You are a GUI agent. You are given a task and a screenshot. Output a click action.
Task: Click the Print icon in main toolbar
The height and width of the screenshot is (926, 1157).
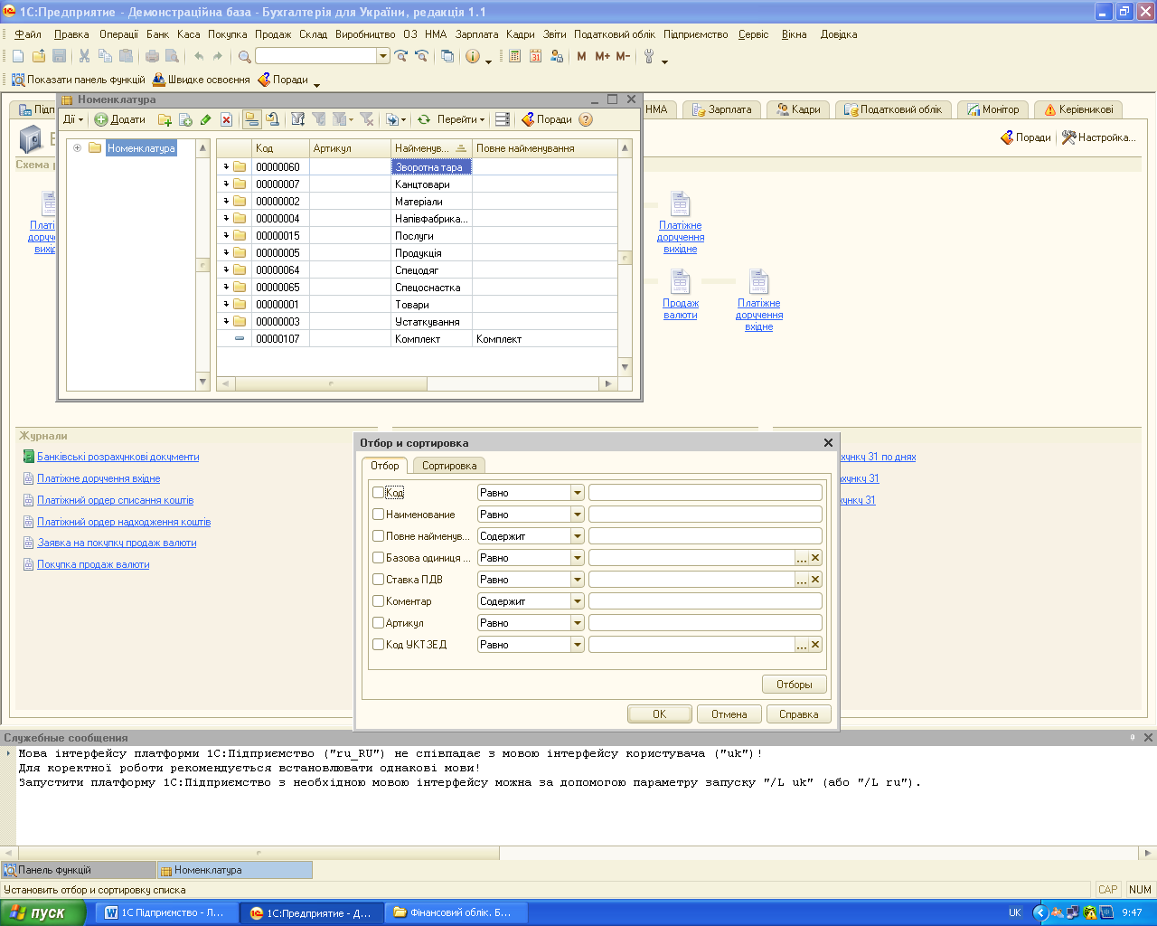click(152, 56)
